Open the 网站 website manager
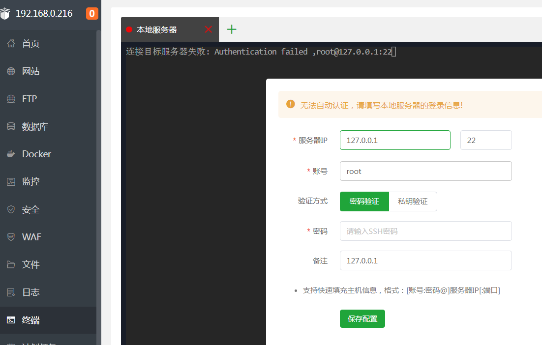 click(x=30, y=71)
